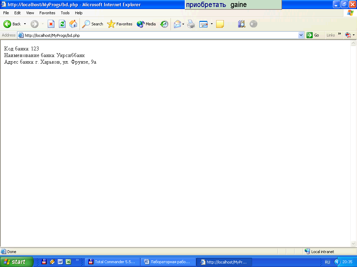This screenshot has height=267, width=357.
Task: Expand the quick launch overflow chevron
Action: 77,260
